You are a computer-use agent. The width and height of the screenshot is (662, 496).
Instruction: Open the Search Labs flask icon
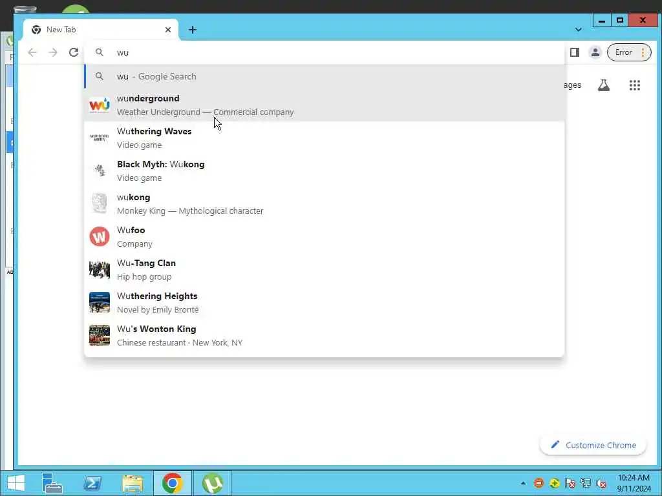coord(604,85)
